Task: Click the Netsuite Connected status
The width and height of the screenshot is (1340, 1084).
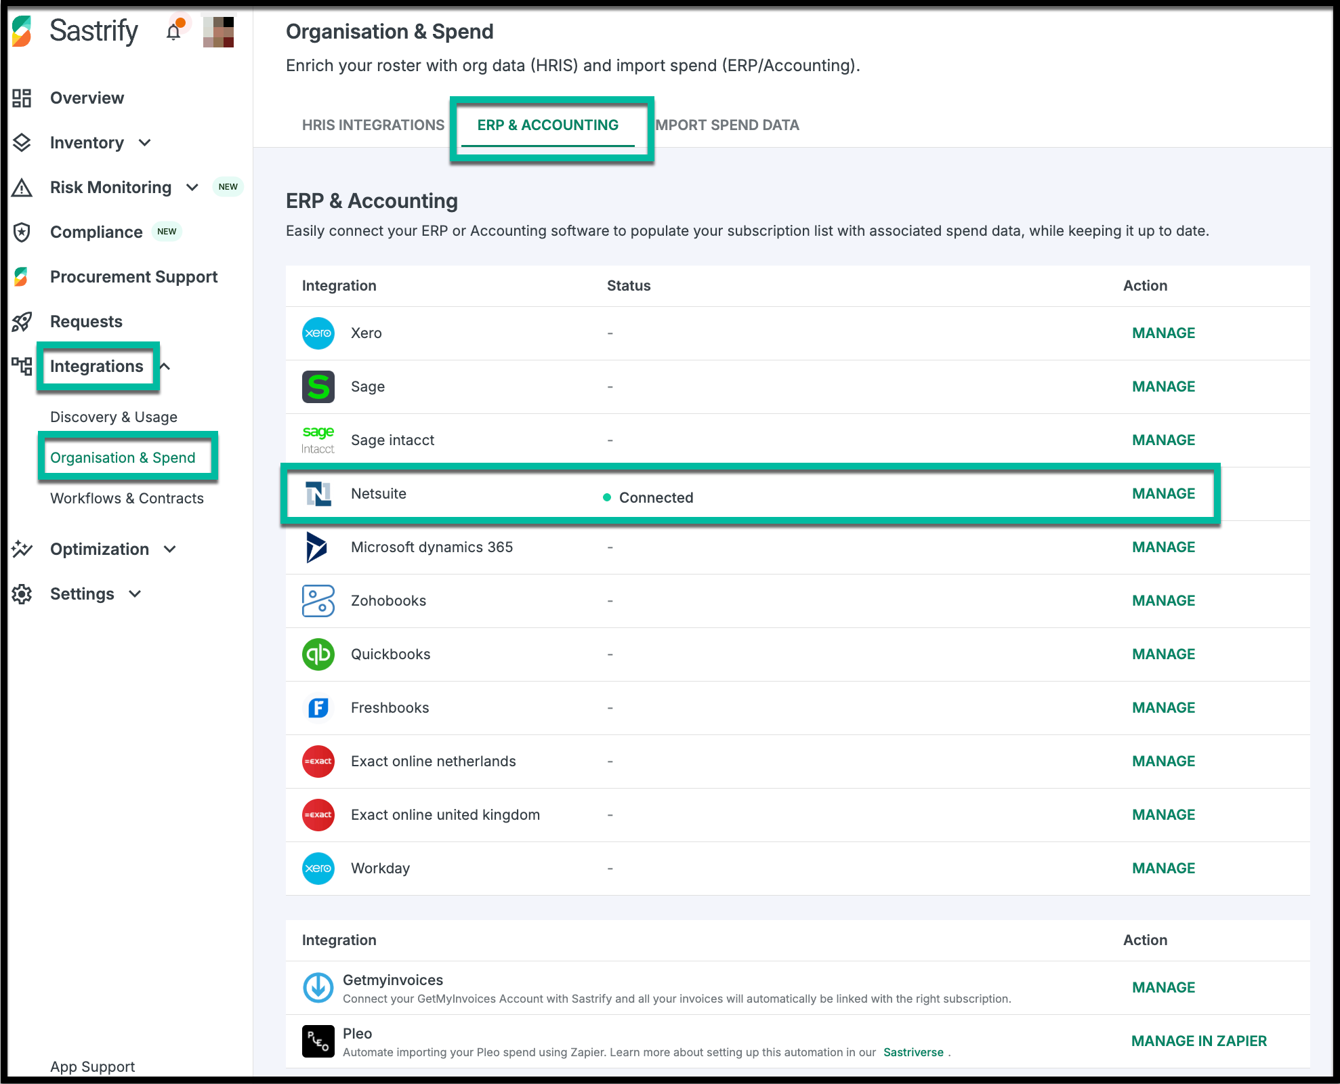Action: 648,498
